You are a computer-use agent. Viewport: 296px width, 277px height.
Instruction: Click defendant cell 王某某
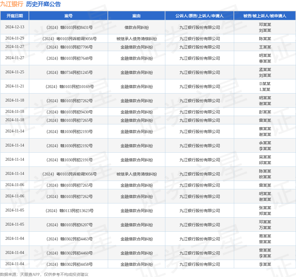tap(265, 47)
